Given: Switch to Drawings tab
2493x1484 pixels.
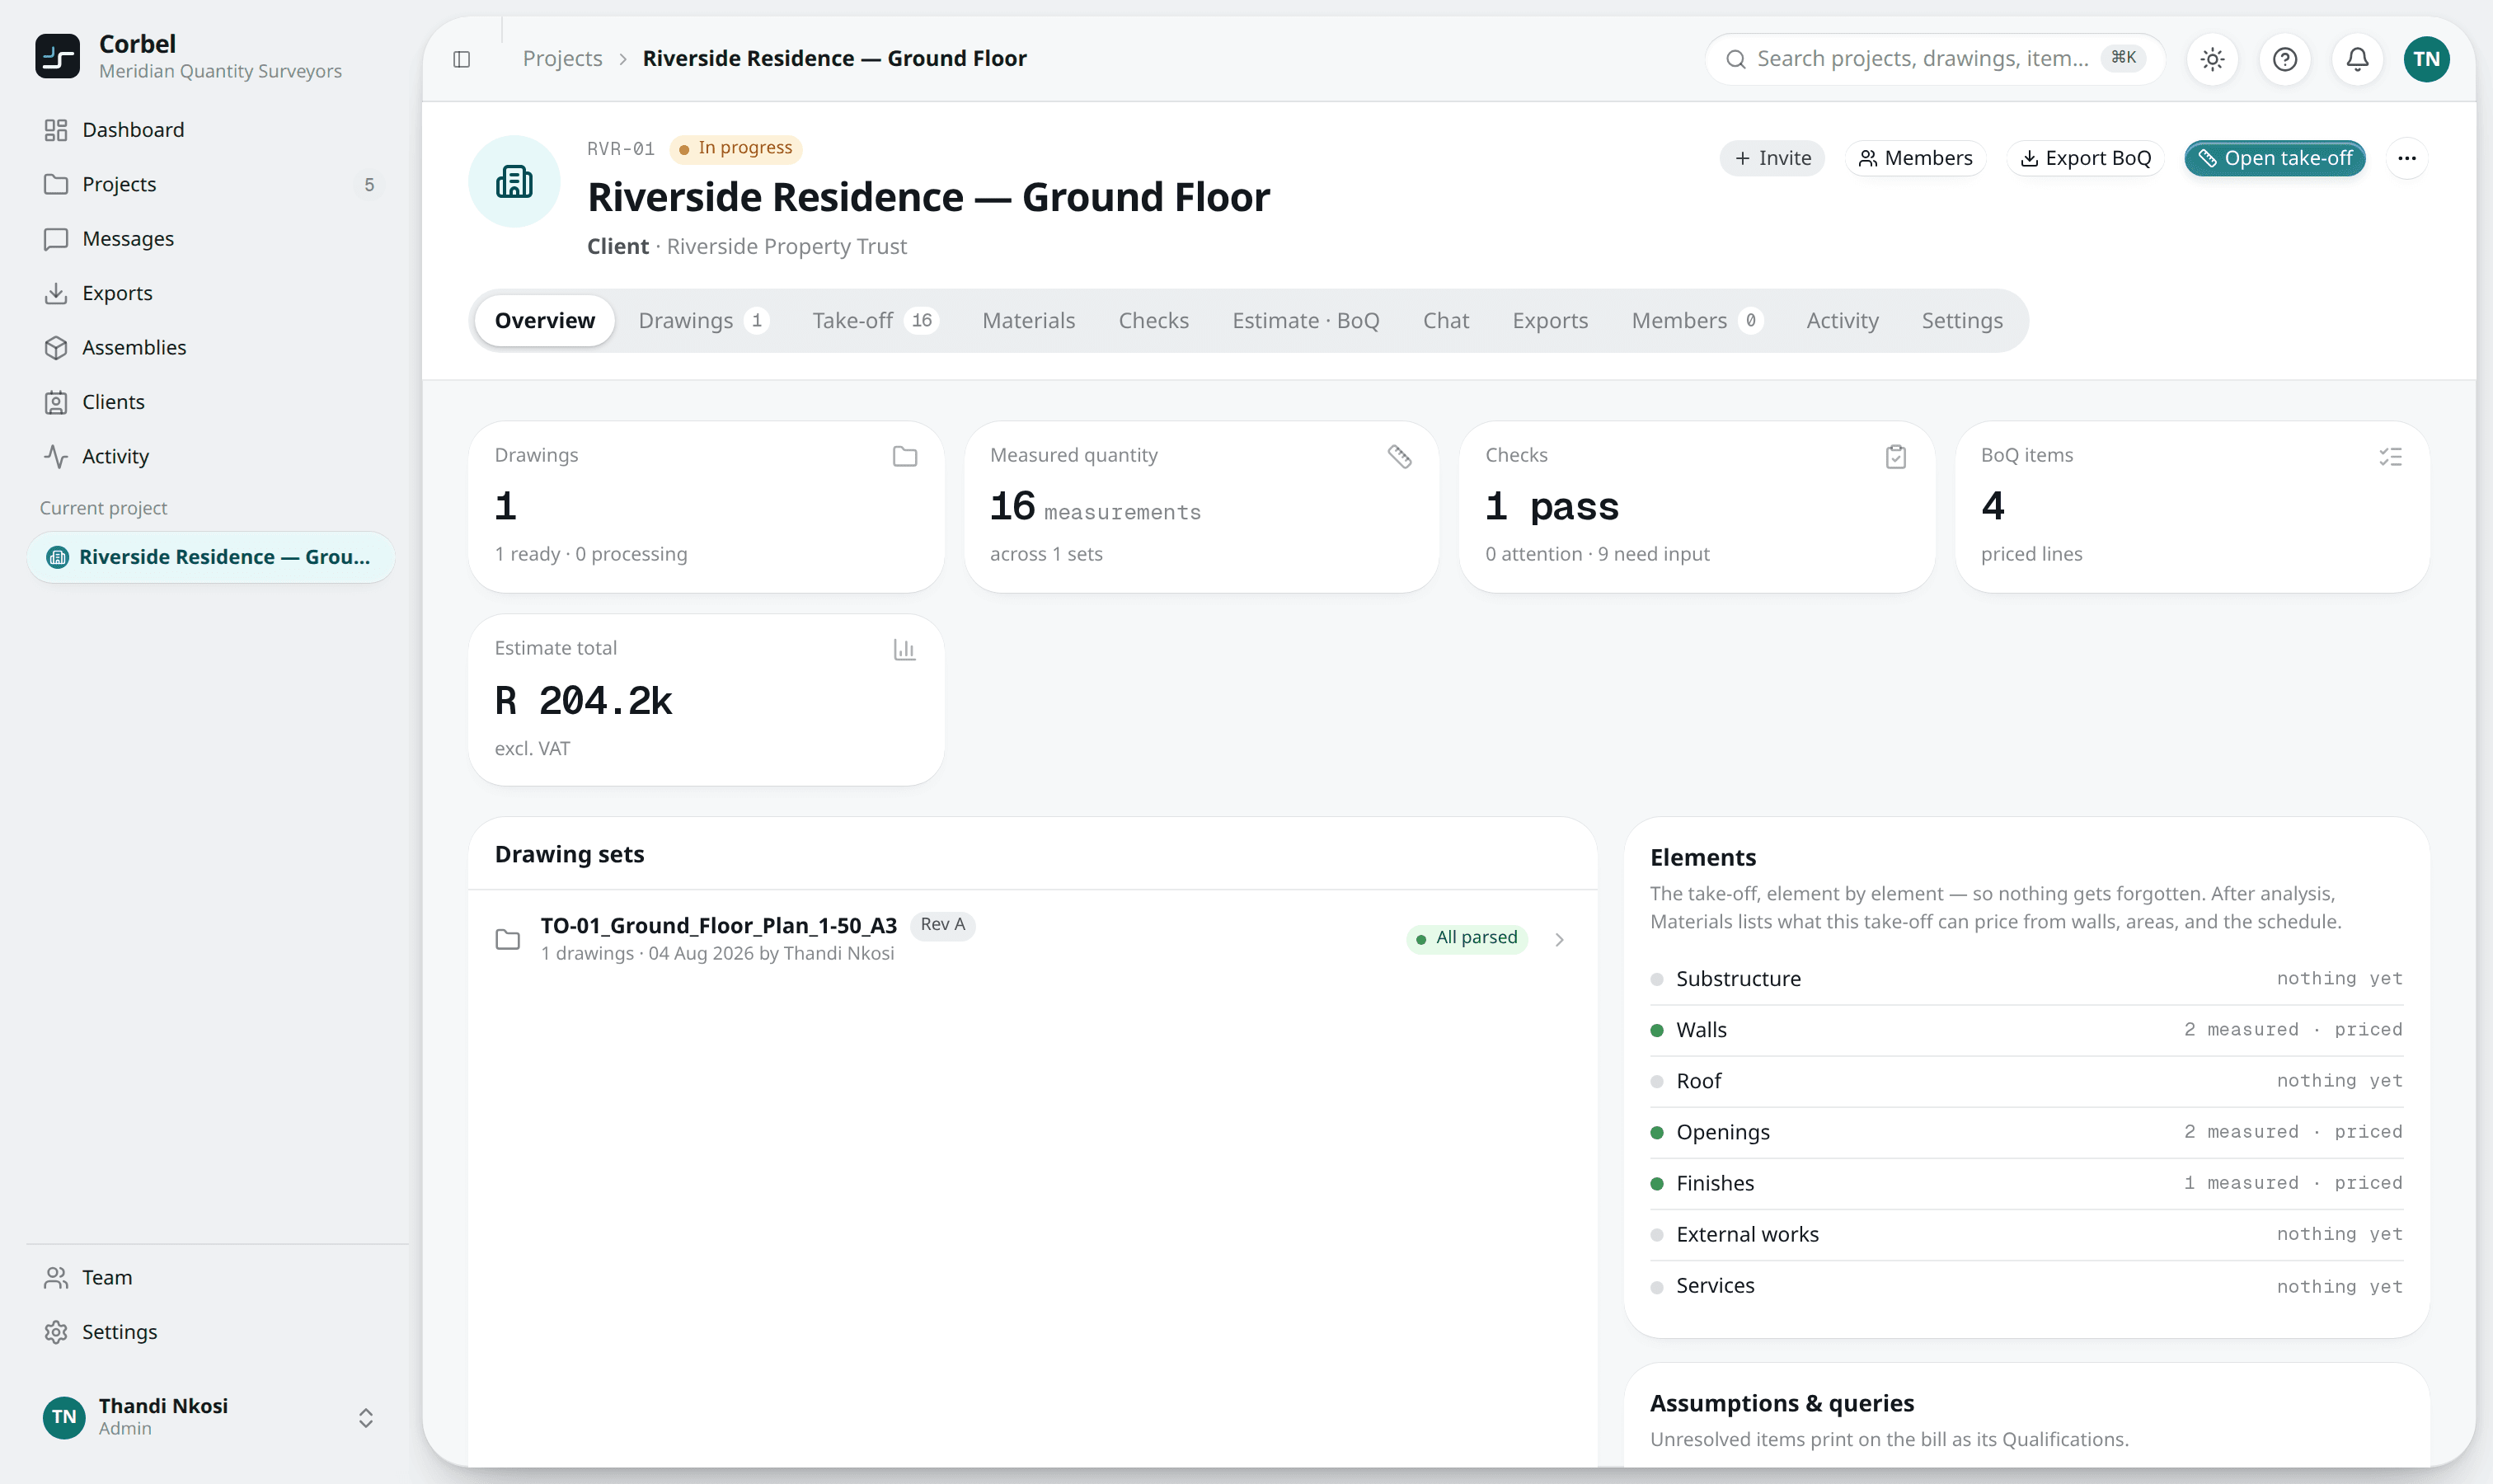Looking at the screenshot, I should point(702,321).
